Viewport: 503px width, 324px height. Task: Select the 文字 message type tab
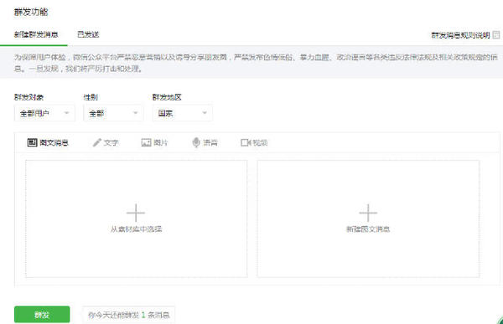[106, 142]
